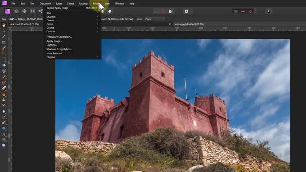This screenshot has height=172, width=306.
Task: Select the Gradient tool colour wheel
Action: [x=4, y=71]
